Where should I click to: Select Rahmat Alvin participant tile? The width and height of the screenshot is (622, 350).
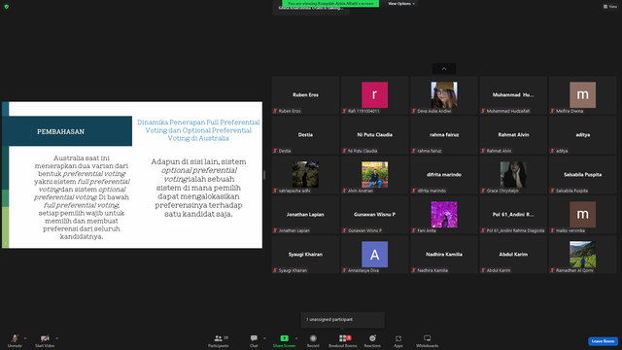[x=513, y=135]
